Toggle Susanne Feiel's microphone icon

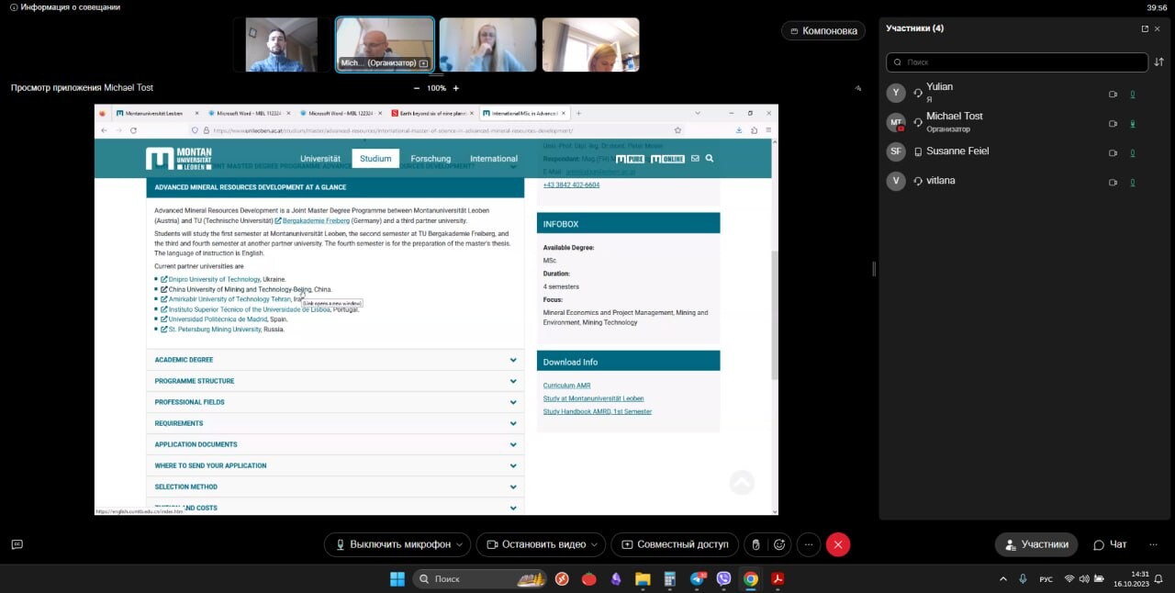pyautogui.click(x=1133, y=152)
